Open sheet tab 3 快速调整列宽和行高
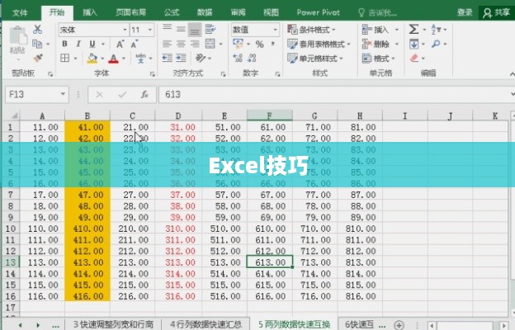The image size is (515, 330). [x=113, y=324]
